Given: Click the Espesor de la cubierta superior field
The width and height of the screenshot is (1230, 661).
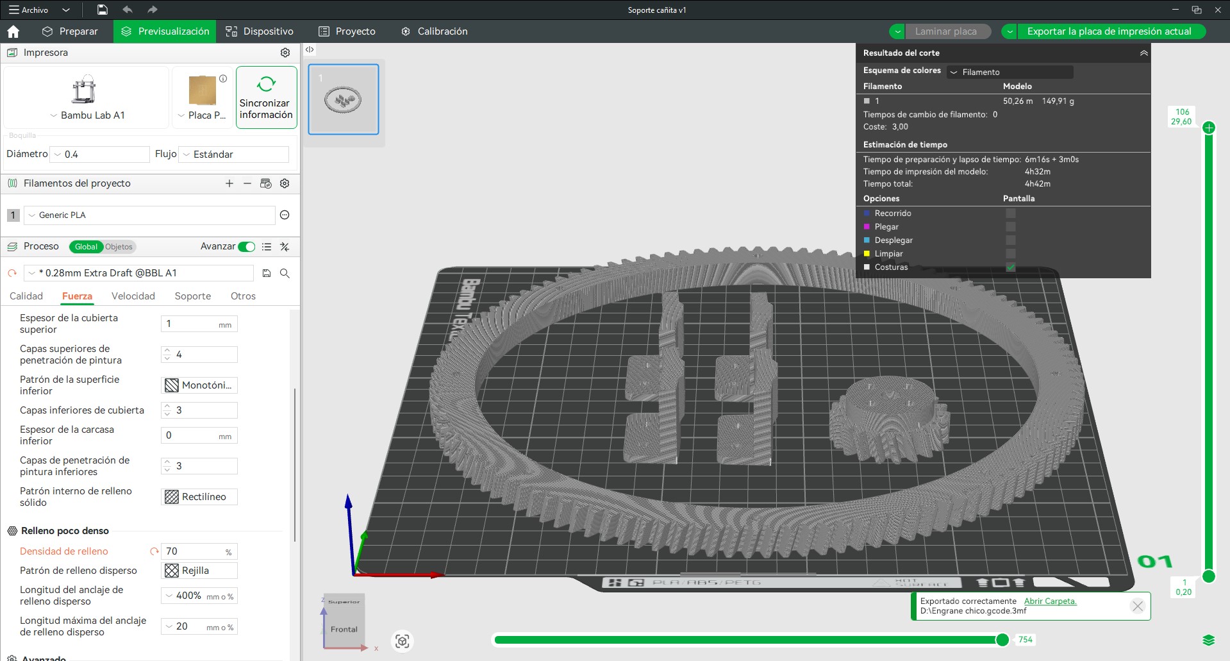Looking at the screenshot, I should pyautogui.click(x=199, y=324).
